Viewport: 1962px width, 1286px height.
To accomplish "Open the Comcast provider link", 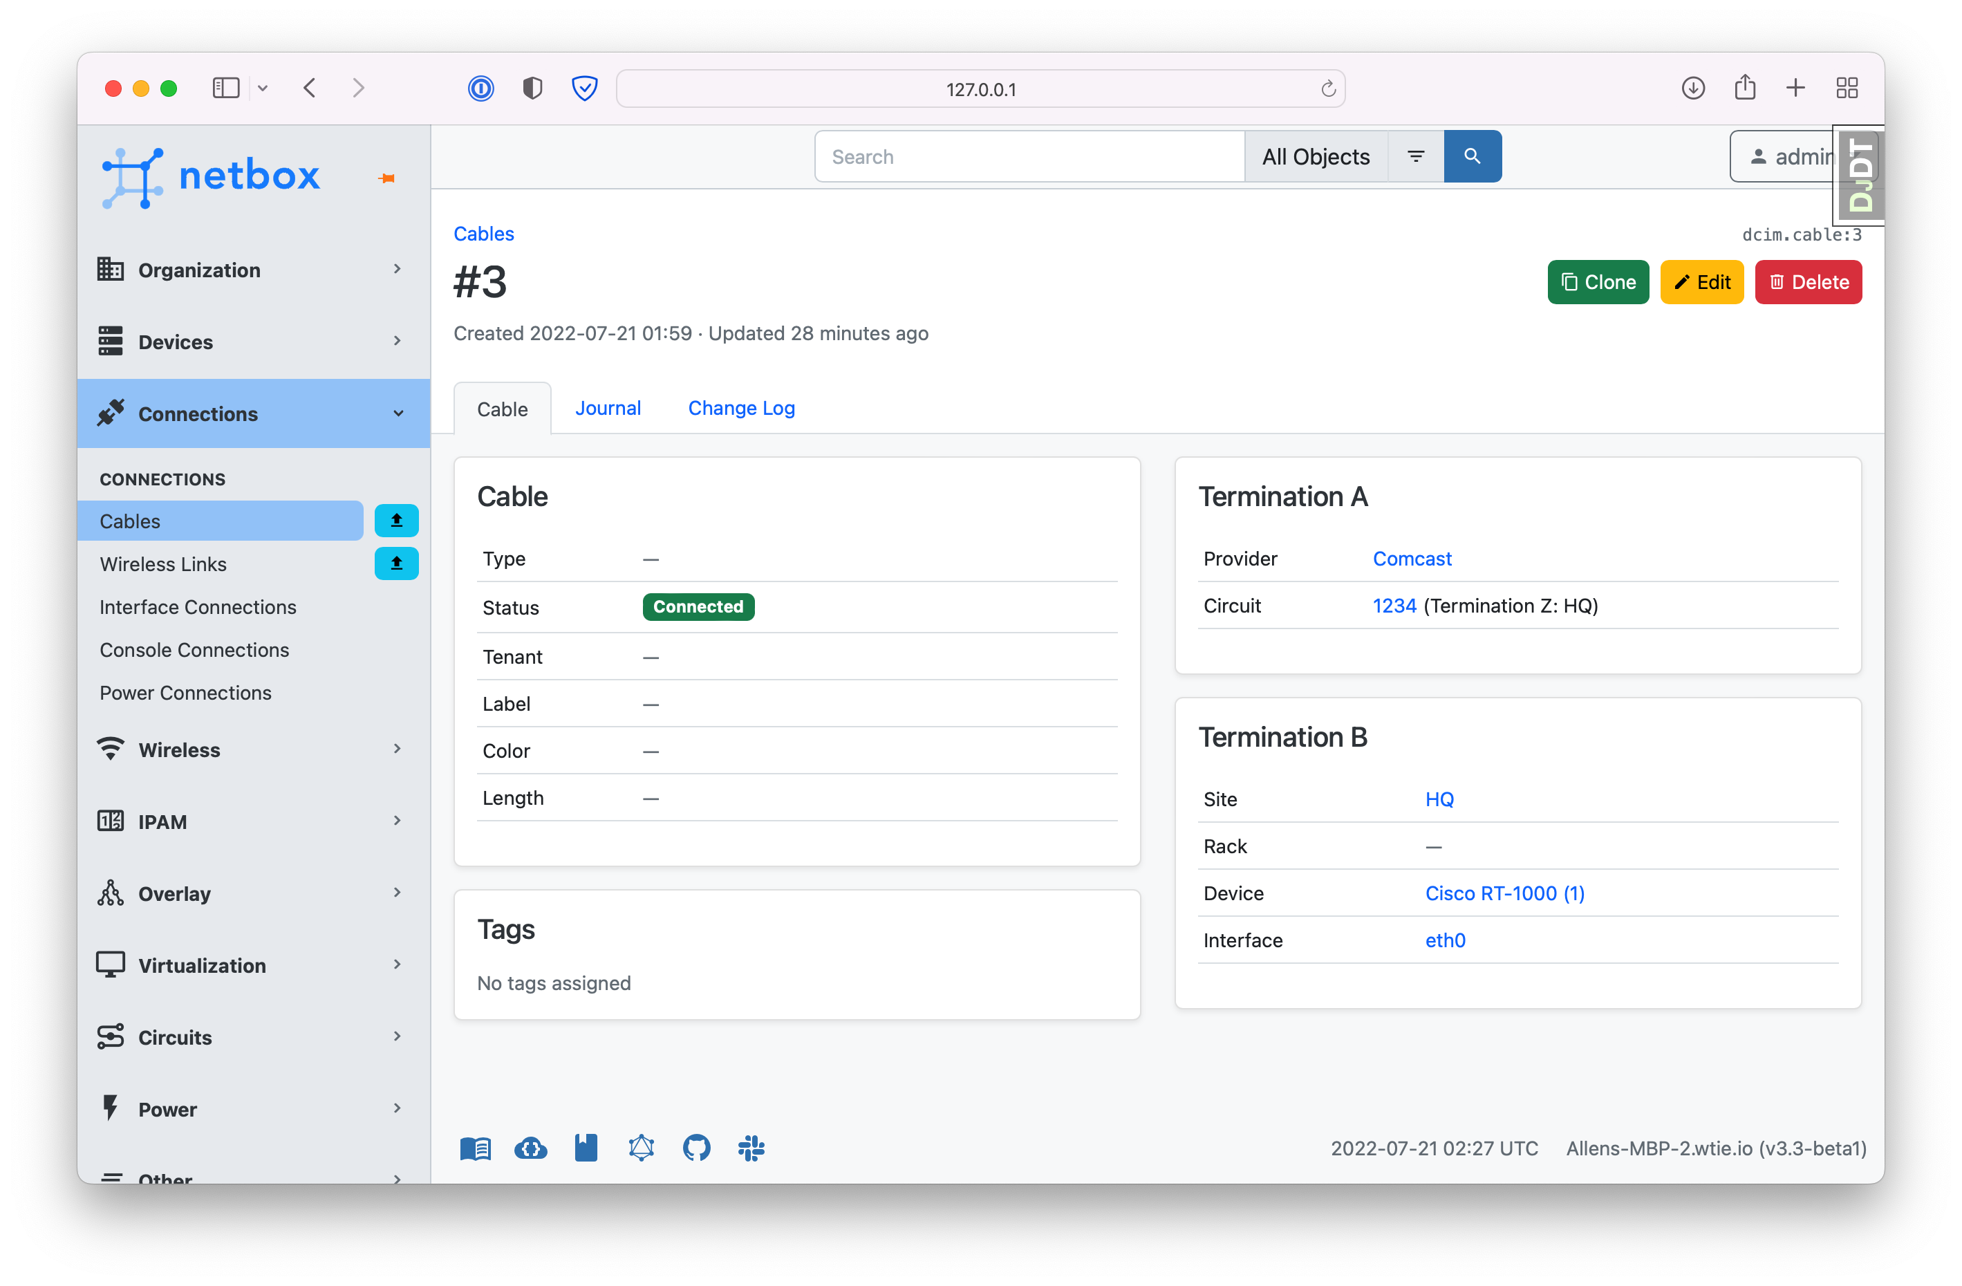I will point(1411,558).
